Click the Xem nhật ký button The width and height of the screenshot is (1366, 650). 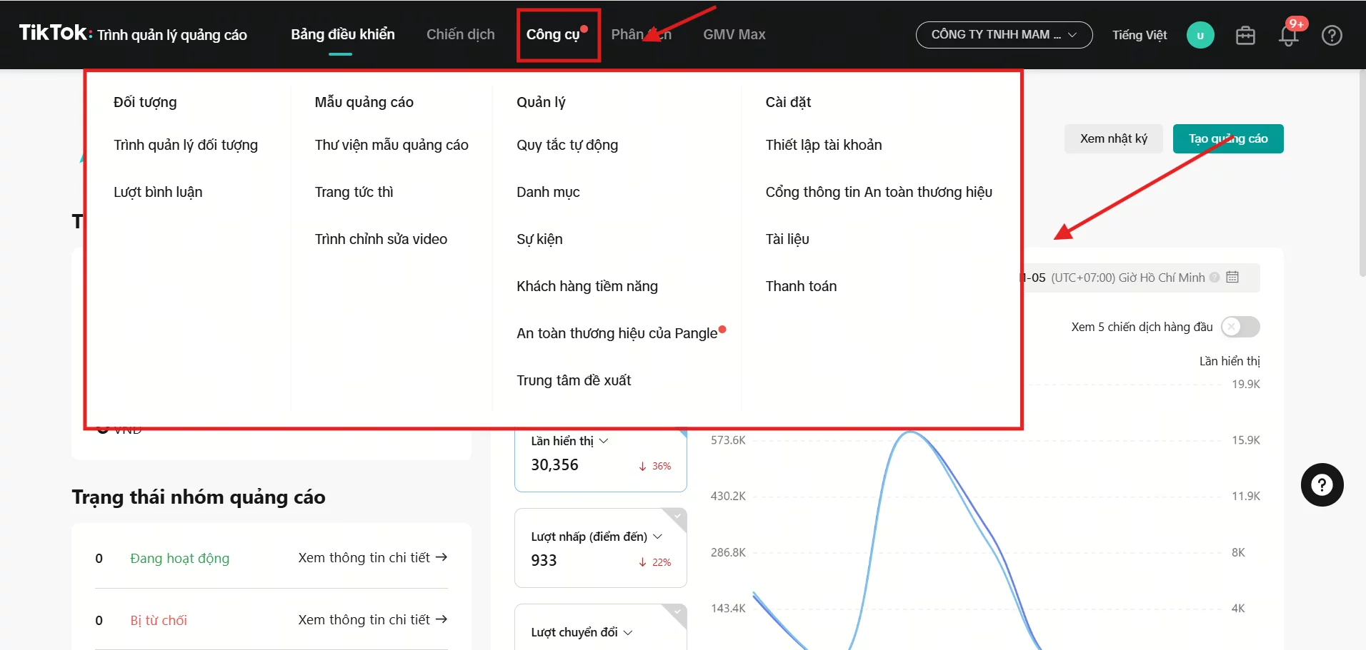tap(1113, 139)
